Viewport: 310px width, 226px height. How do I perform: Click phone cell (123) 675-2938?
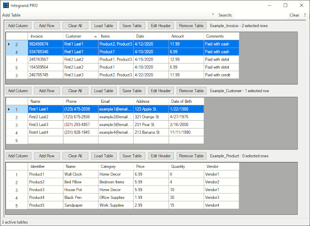(x=81, y=117)
